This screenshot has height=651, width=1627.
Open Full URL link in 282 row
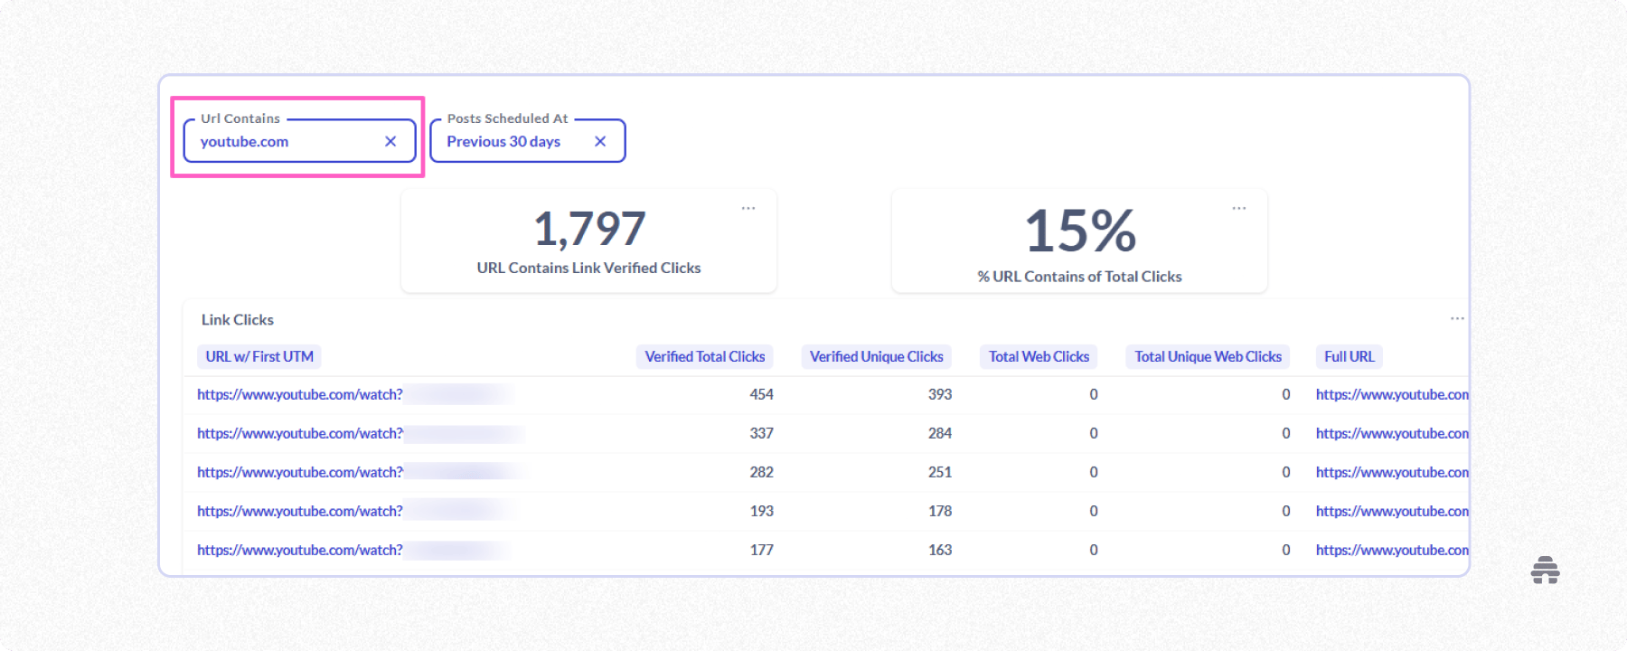click(1392, 472)
